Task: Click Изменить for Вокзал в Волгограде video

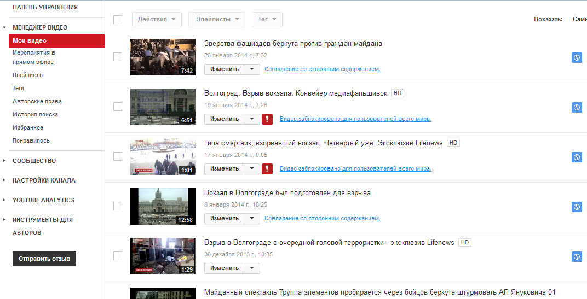Action: (225, 218)
